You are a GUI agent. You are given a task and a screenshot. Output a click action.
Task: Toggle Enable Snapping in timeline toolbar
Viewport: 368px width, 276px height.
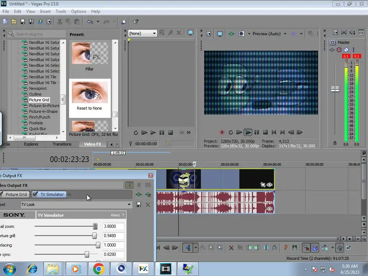point(306,248)
